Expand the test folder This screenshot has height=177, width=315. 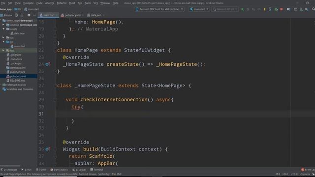[3, 50]
